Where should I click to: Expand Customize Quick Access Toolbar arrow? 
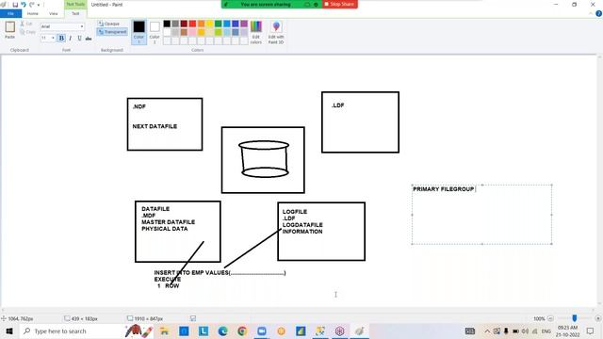coord(39,5)
